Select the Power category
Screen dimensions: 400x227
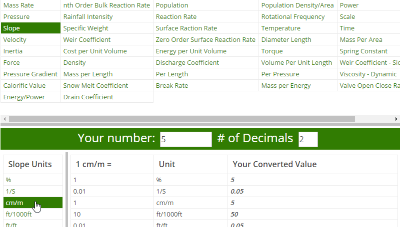[x=349, y=5]
